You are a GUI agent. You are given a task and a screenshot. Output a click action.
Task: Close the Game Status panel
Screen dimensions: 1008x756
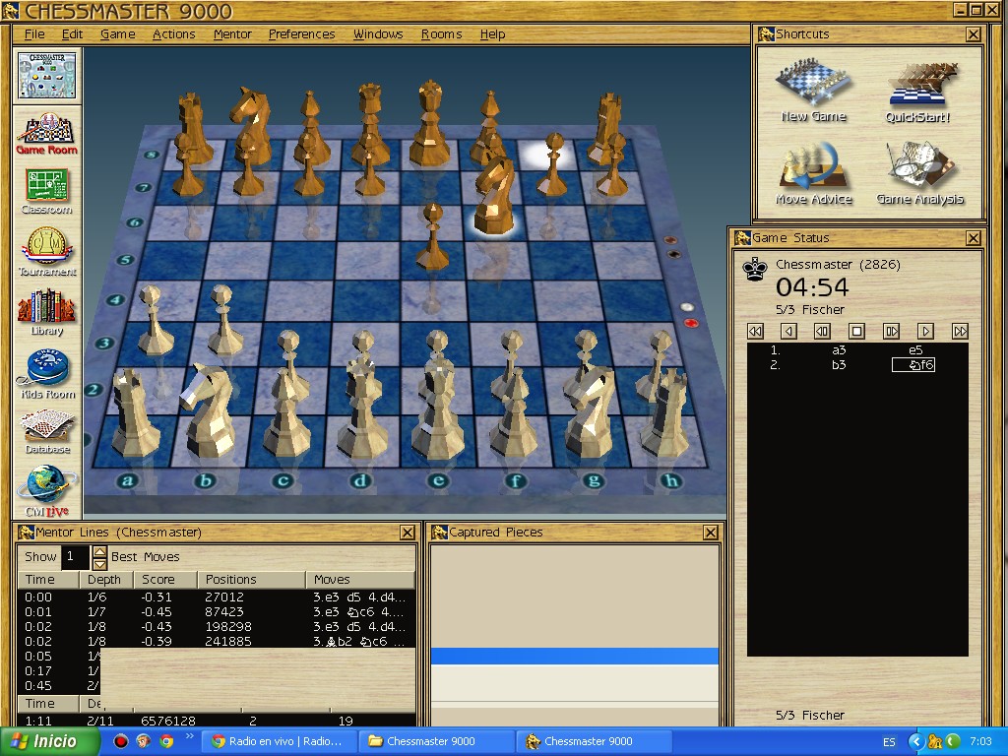click(974, 238)
